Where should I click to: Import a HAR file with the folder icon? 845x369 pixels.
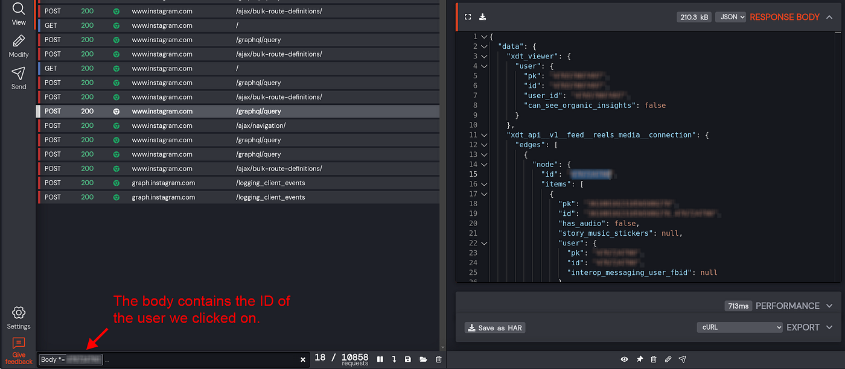tap(423, 359)
